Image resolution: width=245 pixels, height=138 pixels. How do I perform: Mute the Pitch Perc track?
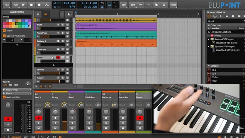pos(67,33)
